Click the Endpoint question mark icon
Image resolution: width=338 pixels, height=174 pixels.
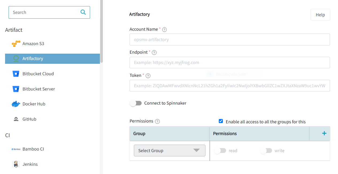(154, 53)
